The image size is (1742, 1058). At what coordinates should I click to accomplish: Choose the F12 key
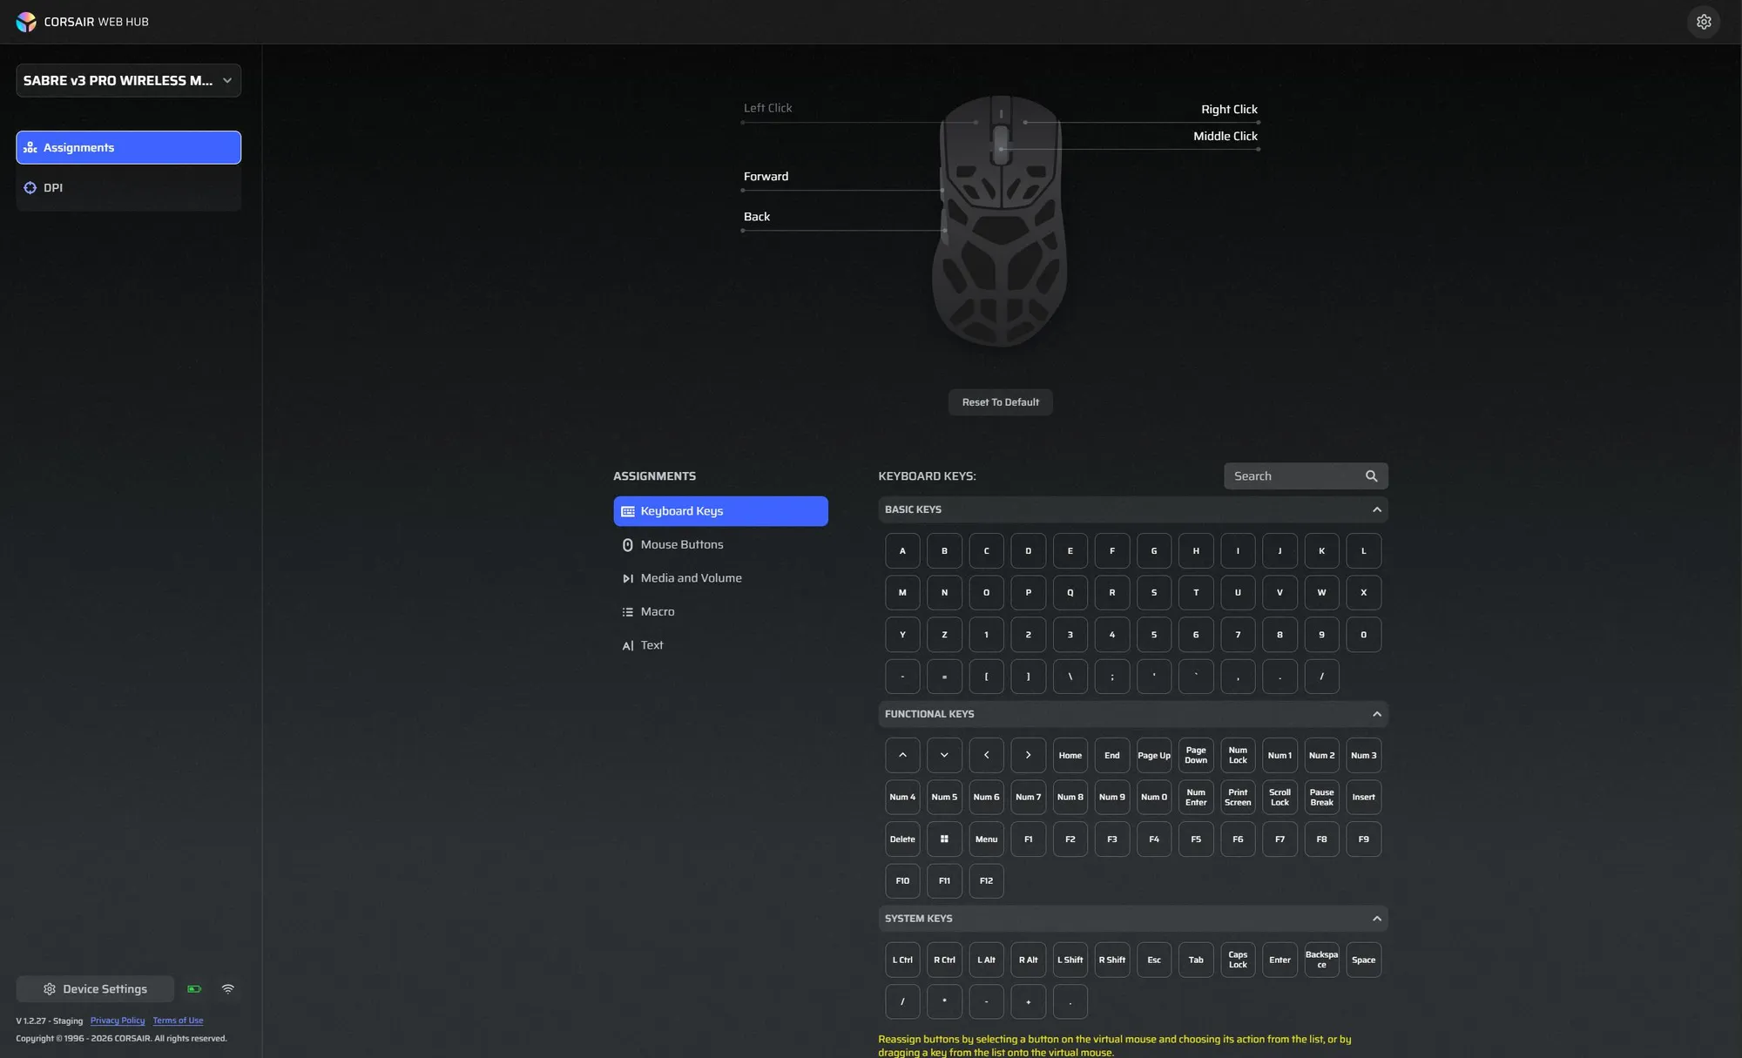986,881
